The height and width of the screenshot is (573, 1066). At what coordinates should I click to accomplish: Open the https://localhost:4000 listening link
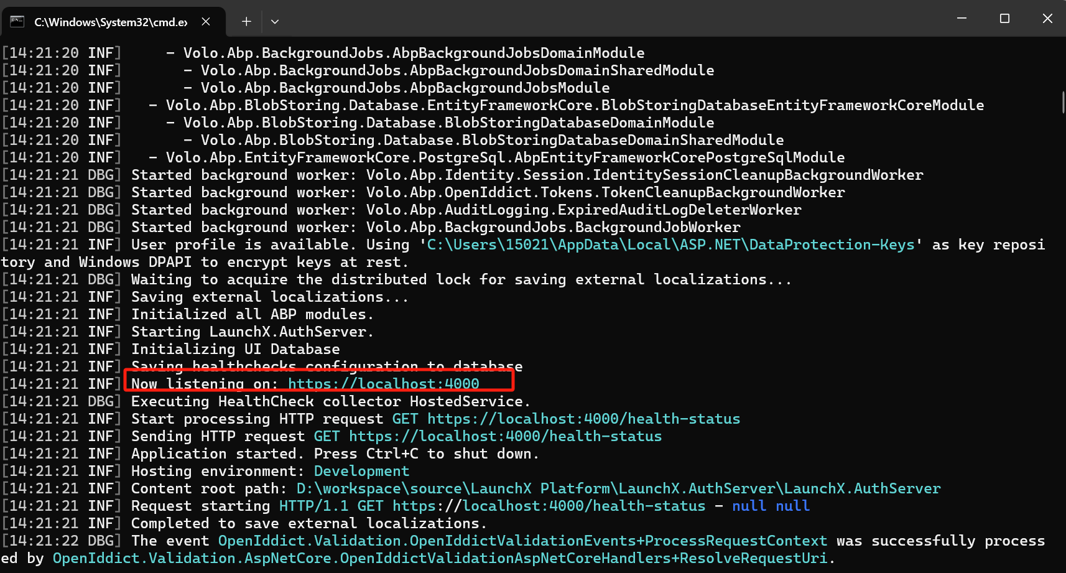click(384, 384)
